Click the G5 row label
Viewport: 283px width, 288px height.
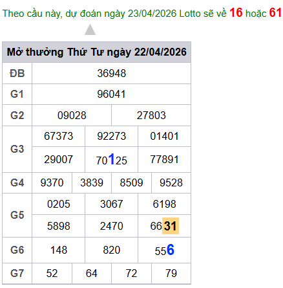point(17,215)
